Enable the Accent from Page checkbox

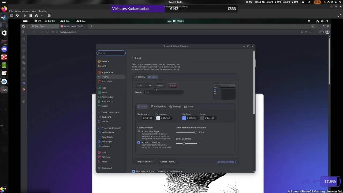pyautogui.click(x=139, y=131)
